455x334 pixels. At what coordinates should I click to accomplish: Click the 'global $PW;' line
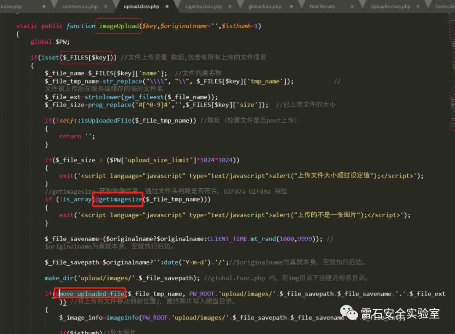(50, 42)
